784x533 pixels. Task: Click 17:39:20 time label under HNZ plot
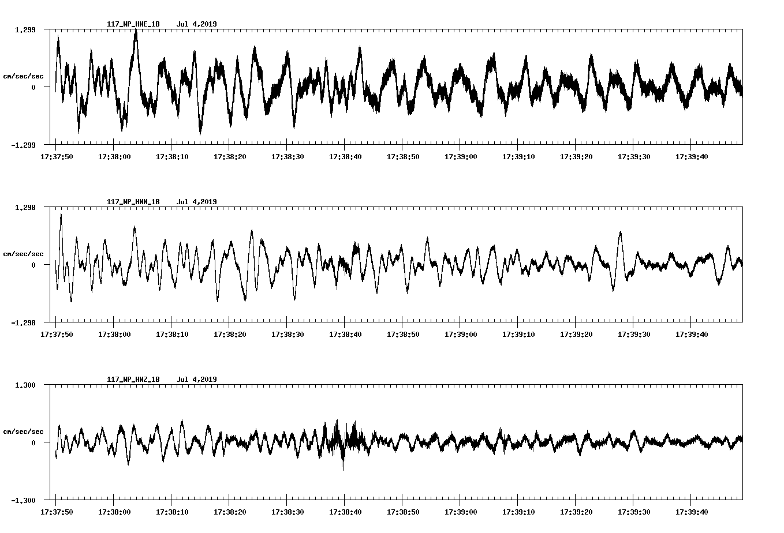(576, 512)
